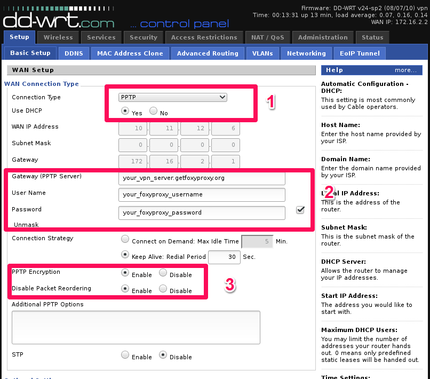This screenshot has height=379, width=430.
Task: Click the Help more... link
Action: pyautogui.click(x=405, y=70)
